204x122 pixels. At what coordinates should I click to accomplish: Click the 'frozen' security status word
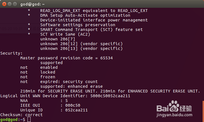click(x=48, y=77)
